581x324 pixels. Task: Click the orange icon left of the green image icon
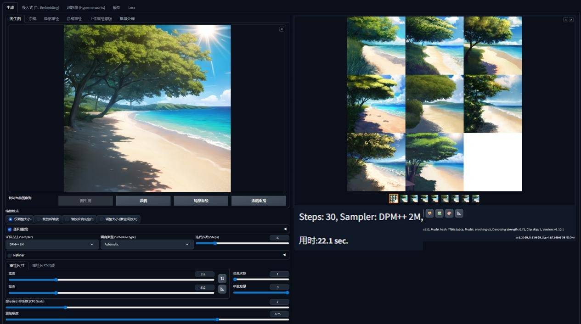429,213
